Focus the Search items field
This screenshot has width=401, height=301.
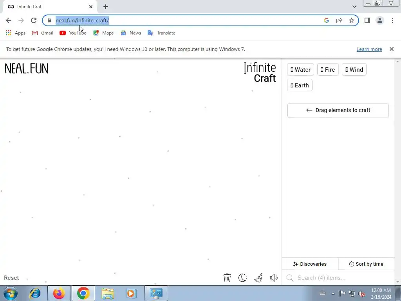tap(338, 278)
